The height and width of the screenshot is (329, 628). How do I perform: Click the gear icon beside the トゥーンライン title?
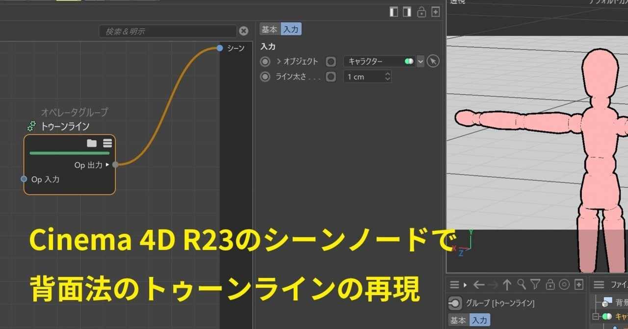[32, 127]
